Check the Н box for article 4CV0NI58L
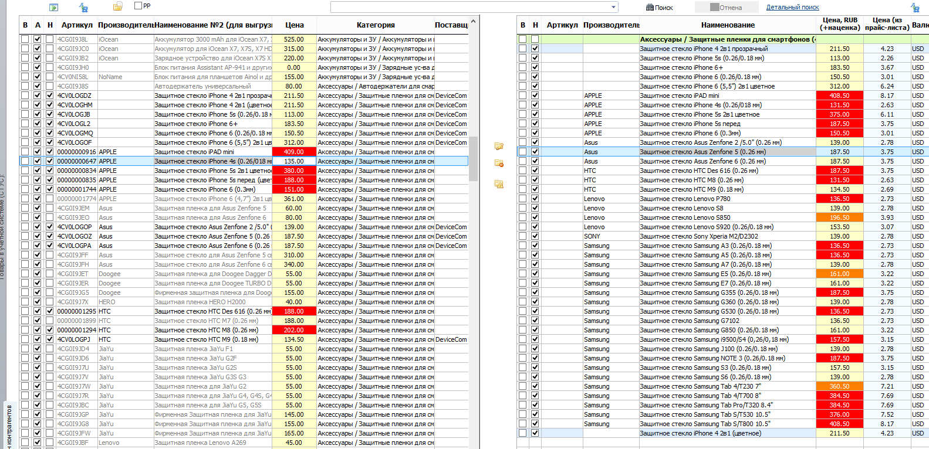The width and height of the screenshot is (929, 449). [50, 77]
